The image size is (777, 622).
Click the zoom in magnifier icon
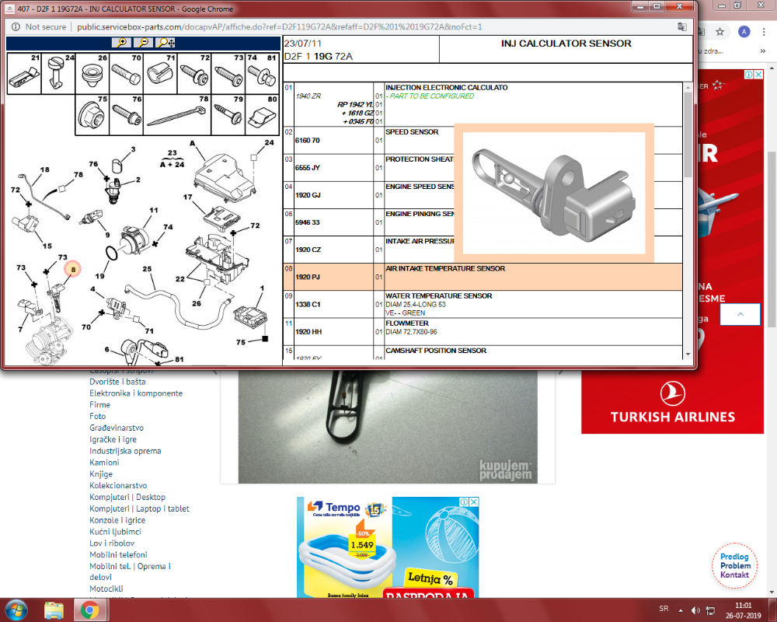121,44
